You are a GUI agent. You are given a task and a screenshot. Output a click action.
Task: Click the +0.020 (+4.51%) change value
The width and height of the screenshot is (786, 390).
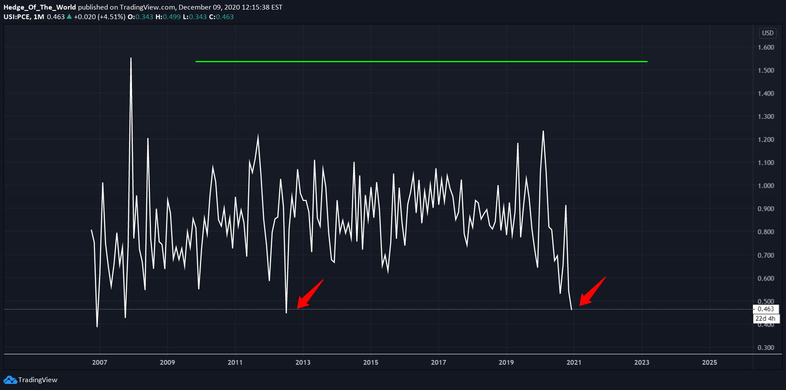click(x=100, y=17)
